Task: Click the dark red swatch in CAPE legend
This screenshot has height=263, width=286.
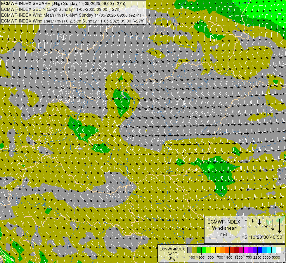Action: point(236,250)
